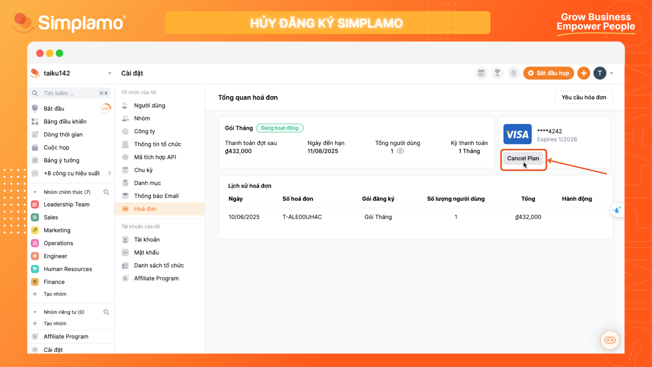Viewport: 652px width, 367px height.
Task: Collapse Nhóm riêng tư (0) section
Action: coord(35,312)
